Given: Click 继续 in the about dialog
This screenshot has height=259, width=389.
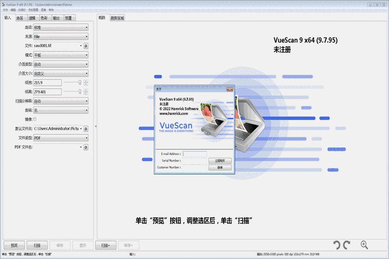Looking at the screenshot, I should point(220,168).
